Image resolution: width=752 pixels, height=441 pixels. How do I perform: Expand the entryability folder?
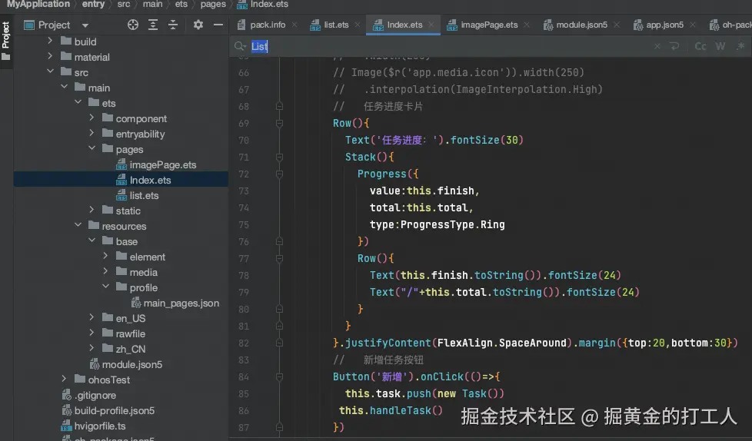pyautogui.click(x=92, y=133)
